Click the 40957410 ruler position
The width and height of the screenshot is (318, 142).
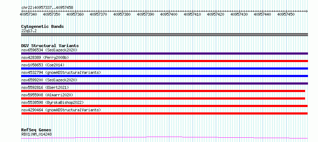click(193, 14)
